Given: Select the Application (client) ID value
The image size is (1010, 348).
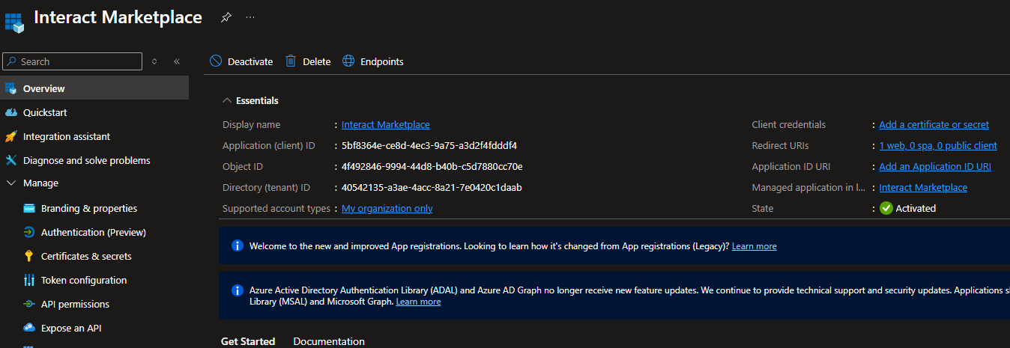Looking at the screenshot, I should pyautogui.click(x=429, y=145).
